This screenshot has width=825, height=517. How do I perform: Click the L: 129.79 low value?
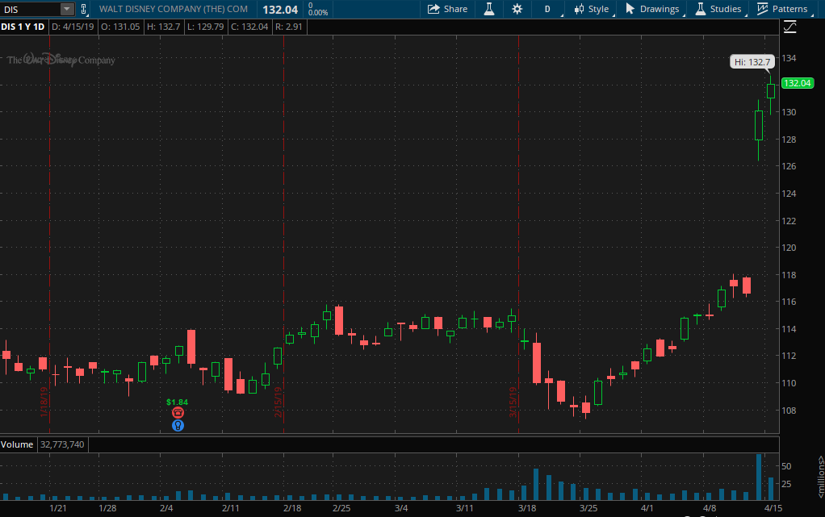coord(206,27)
